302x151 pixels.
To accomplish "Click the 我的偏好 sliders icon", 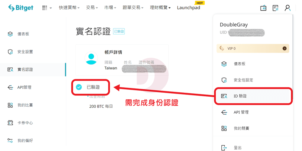I will click(x=10, y=141).
